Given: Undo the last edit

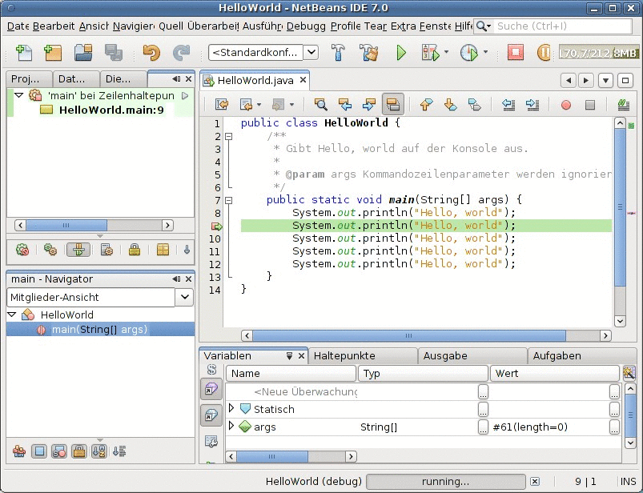Looking at the screenshot, I should coord(151,53).
